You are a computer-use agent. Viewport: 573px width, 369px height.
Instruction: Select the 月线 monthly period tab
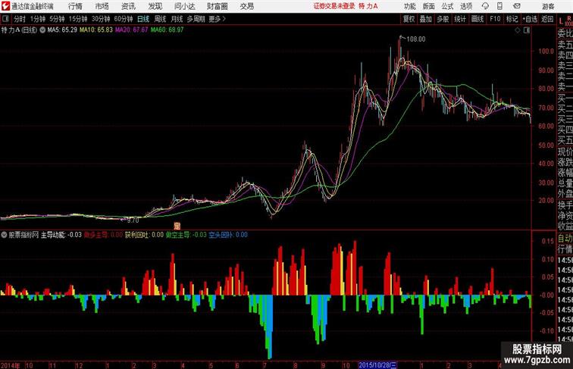[177, 19]
